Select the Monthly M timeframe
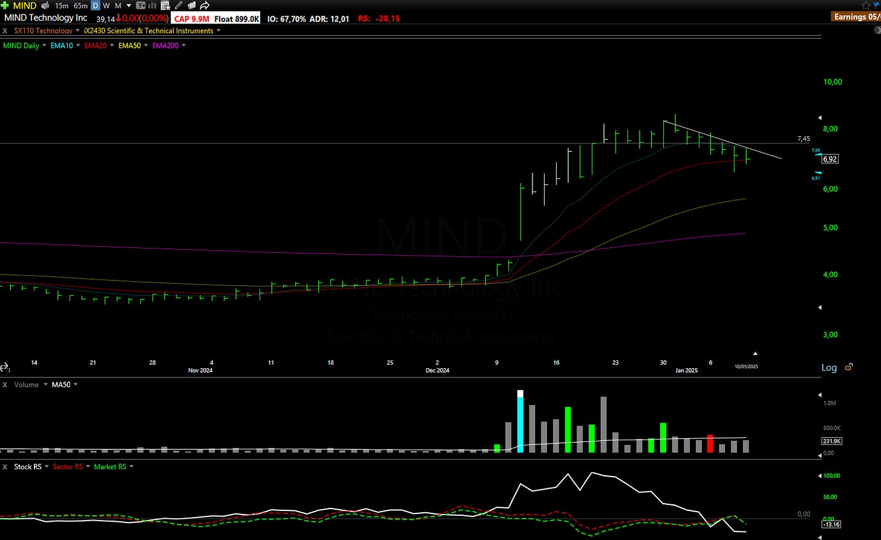881x540 pixels. 118,5
